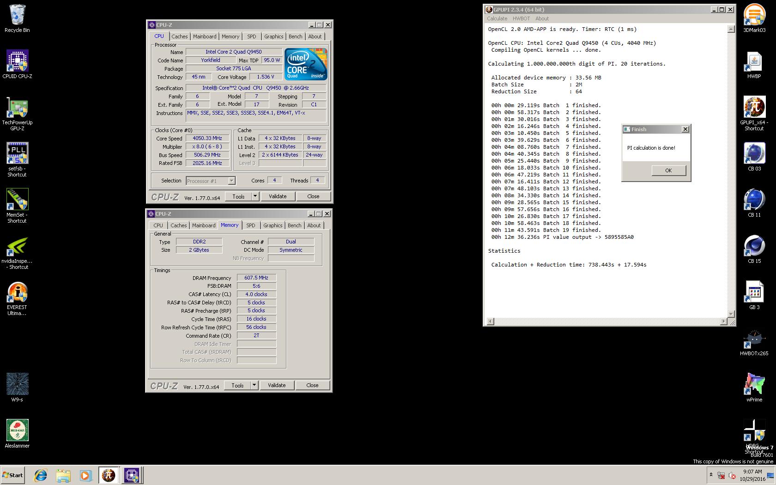Image resolution: width=776 pixels, height=485 pixels.
Task: Click DRAM Frequency 607.5 MHz value
Action: 256,278
